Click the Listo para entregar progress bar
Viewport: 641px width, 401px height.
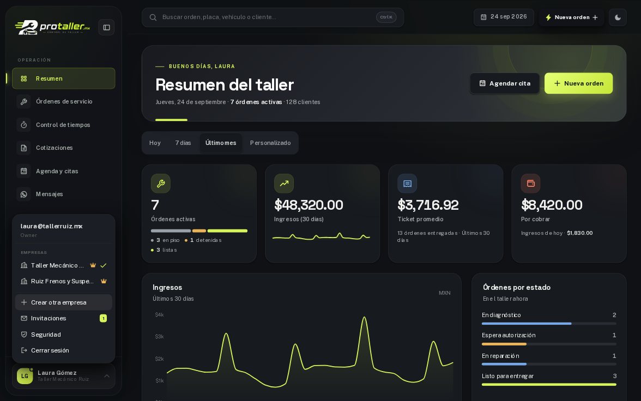[x=548, y=385]
